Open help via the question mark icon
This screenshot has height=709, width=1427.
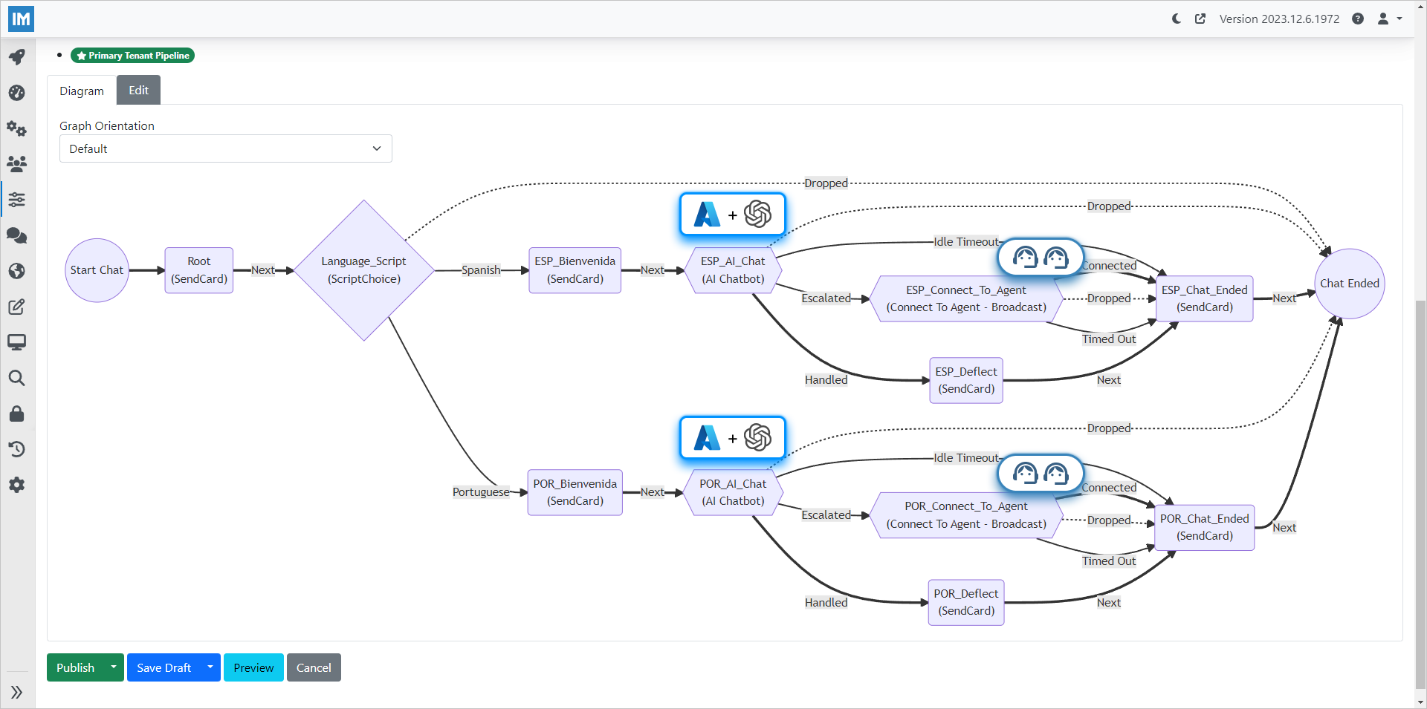coord(1359,19)
